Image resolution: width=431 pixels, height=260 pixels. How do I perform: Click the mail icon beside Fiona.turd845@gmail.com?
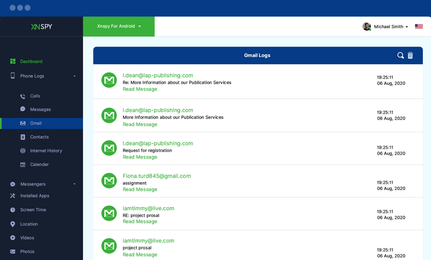pos(109,181)
